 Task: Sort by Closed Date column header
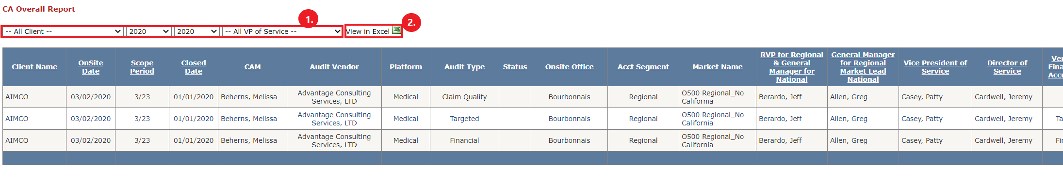[x=194, y=67]
